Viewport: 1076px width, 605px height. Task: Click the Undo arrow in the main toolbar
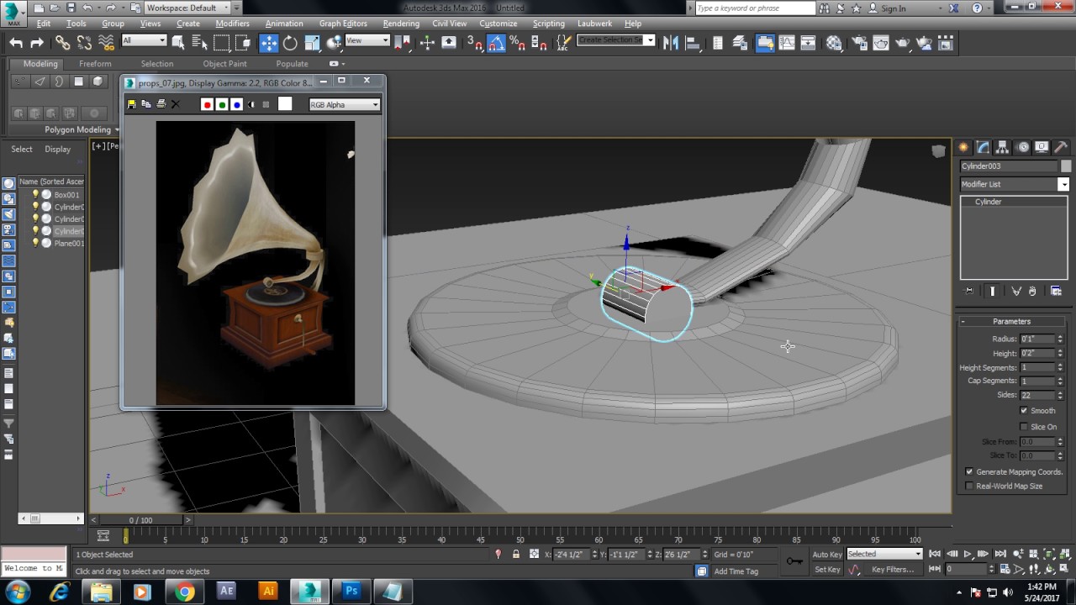16,43
